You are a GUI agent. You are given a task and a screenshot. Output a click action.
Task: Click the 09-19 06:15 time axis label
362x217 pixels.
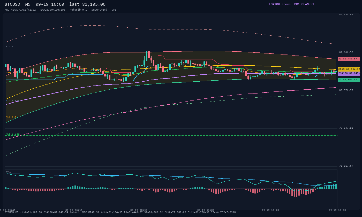[74, 210]
